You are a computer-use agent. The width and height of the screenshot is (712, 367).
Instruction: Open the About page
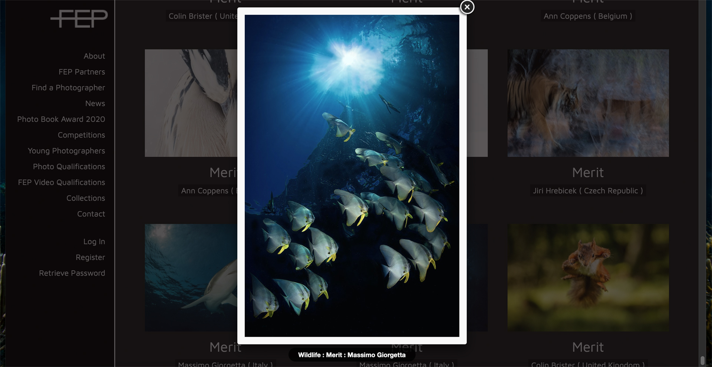coord(94,56)
